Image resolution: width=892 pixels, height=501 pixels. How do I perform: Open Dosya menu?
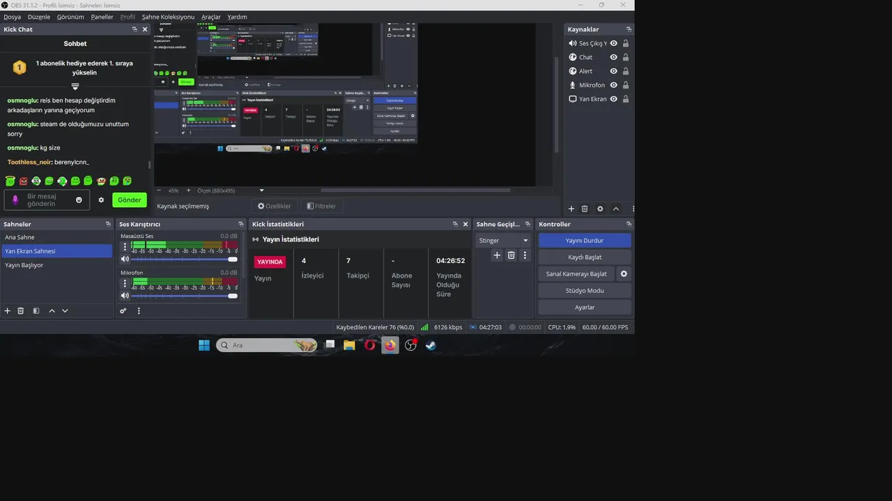(x=12, y=17)
